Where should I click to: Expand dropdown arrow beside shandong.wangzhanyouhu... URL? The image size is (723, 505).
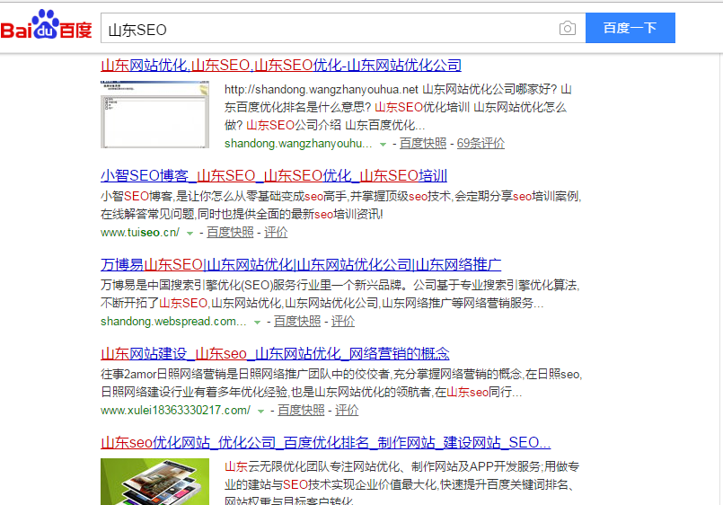click(x=383, y=144)
